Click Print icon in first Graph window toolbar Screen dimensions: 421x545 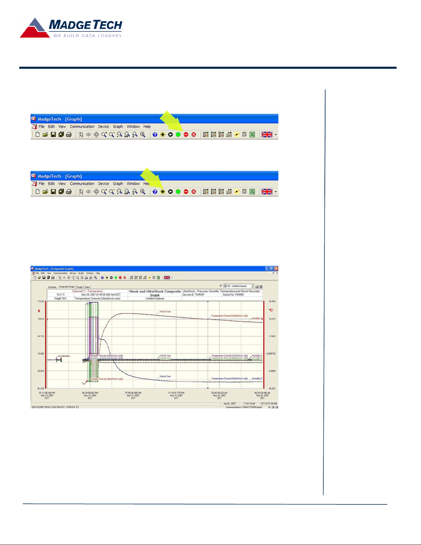pos(69,134)
